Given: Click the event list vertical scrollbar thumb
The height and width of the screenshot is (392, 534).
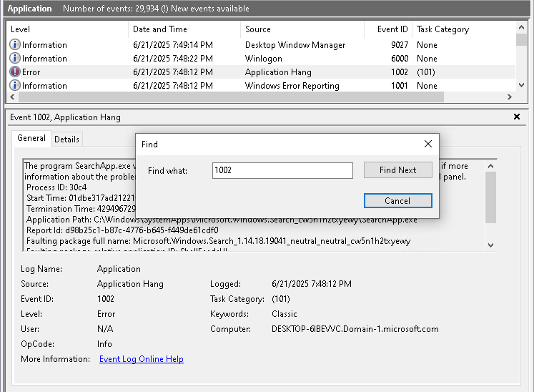Looking at the screenshot, I should (521, 39).
